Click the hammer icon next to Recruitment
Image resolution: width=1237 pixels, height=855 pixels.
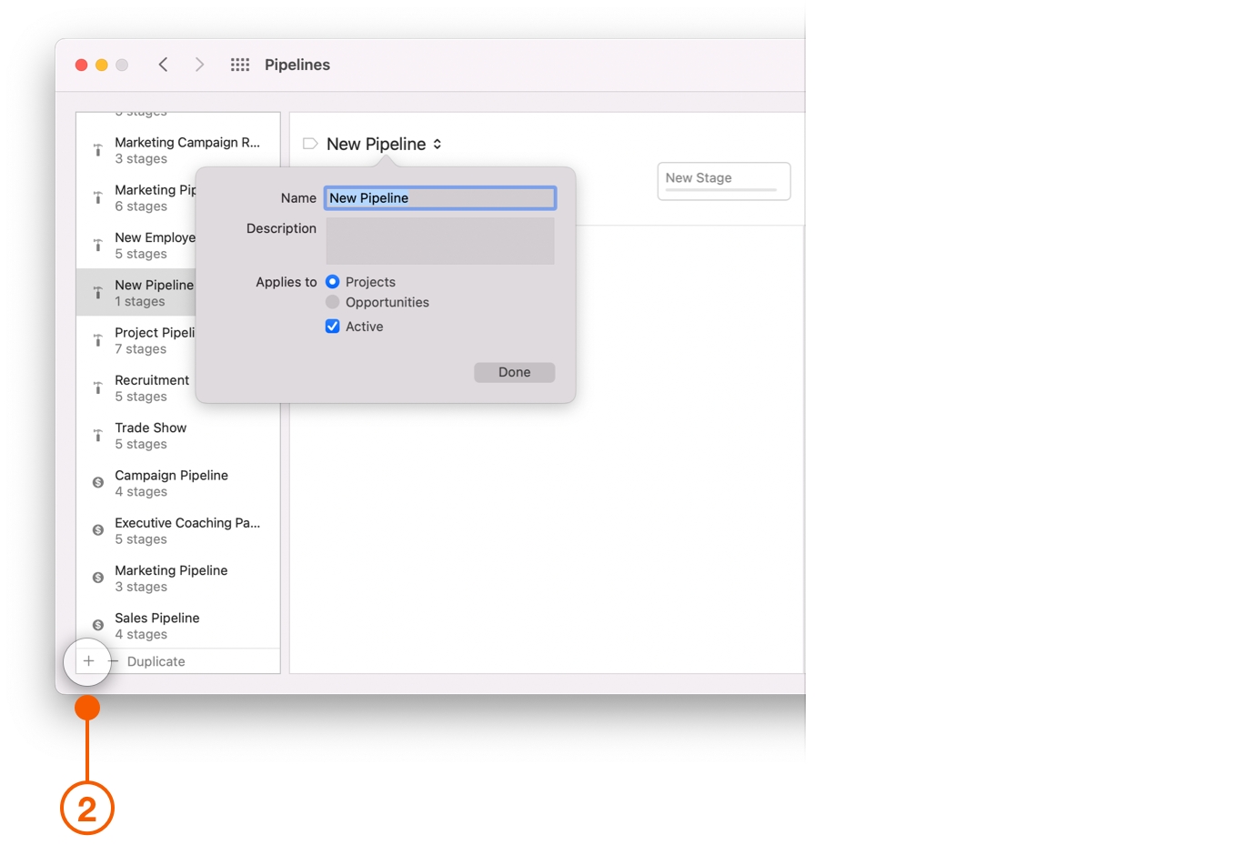pos(97,387)
